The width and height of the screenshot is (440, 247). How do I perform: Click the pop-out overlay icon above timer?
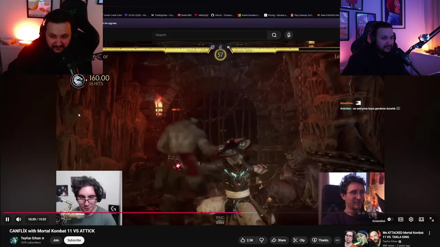[212, 47]
